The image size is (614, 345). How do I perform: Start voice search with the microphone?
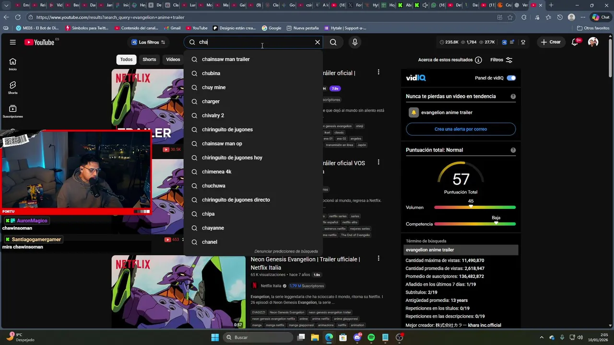(355, 42)
